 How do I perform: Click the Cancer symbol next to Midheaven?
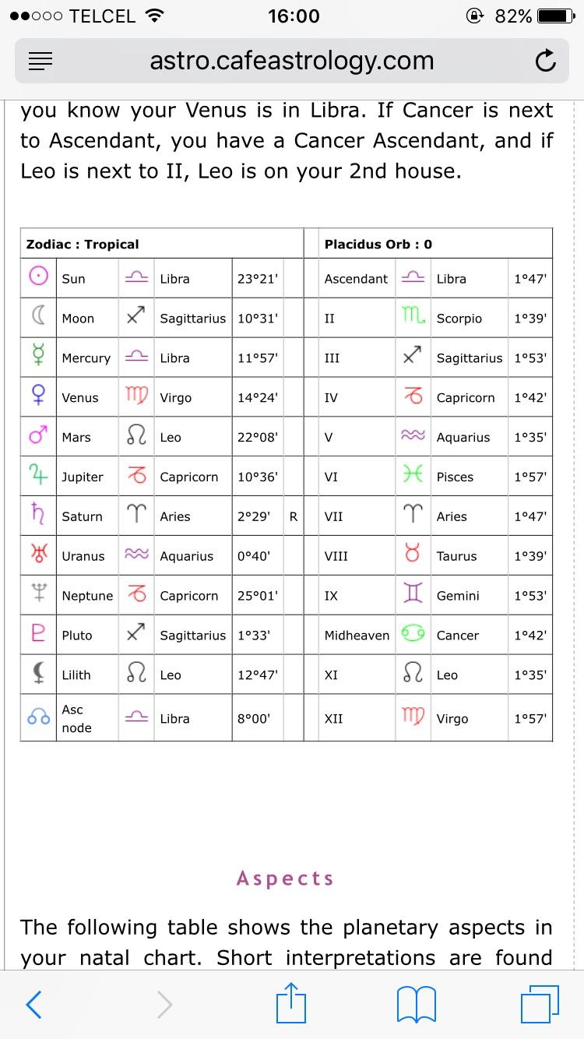pos(413,634)
